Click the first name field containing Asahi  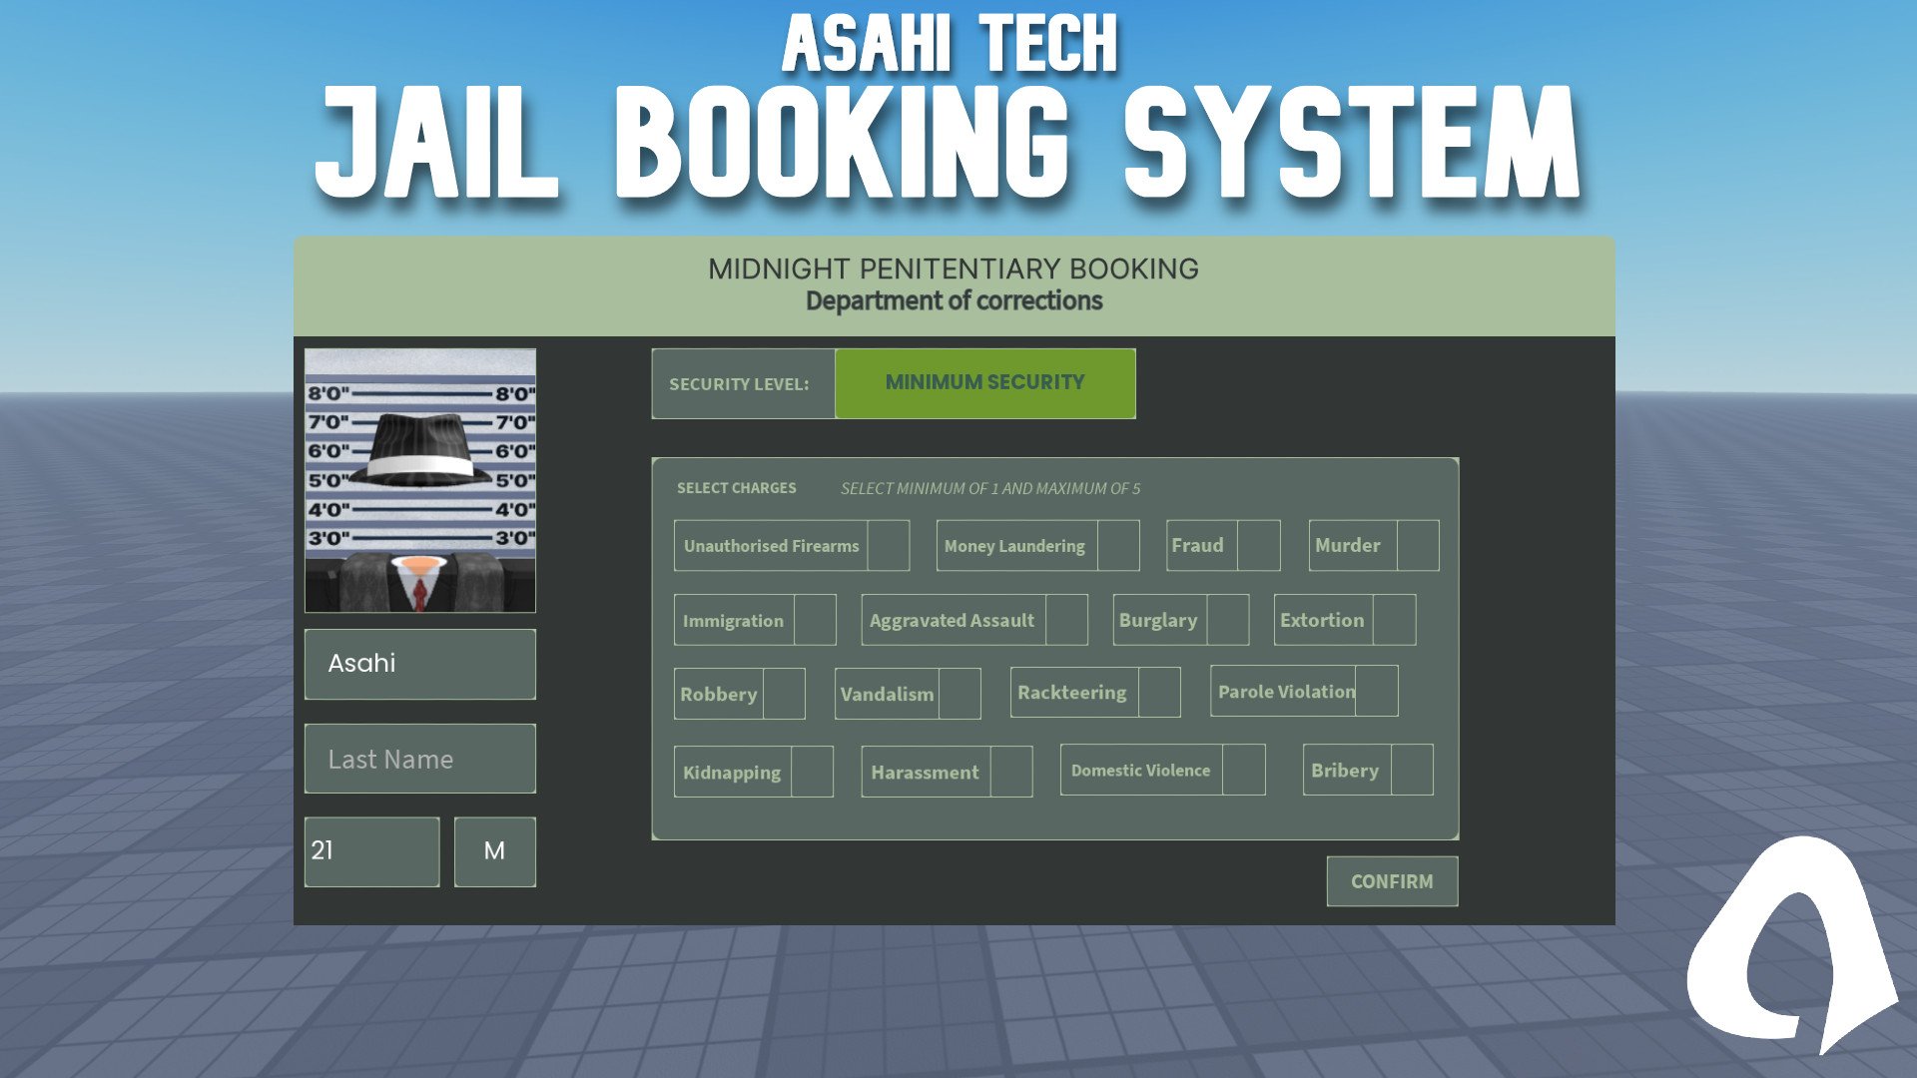420,664
